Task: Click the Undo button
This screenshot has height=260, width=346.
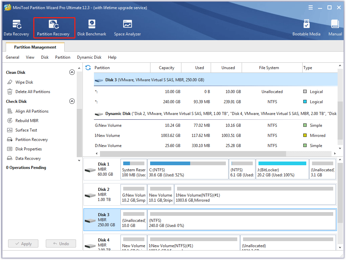Action: click(x=61, y=243)
